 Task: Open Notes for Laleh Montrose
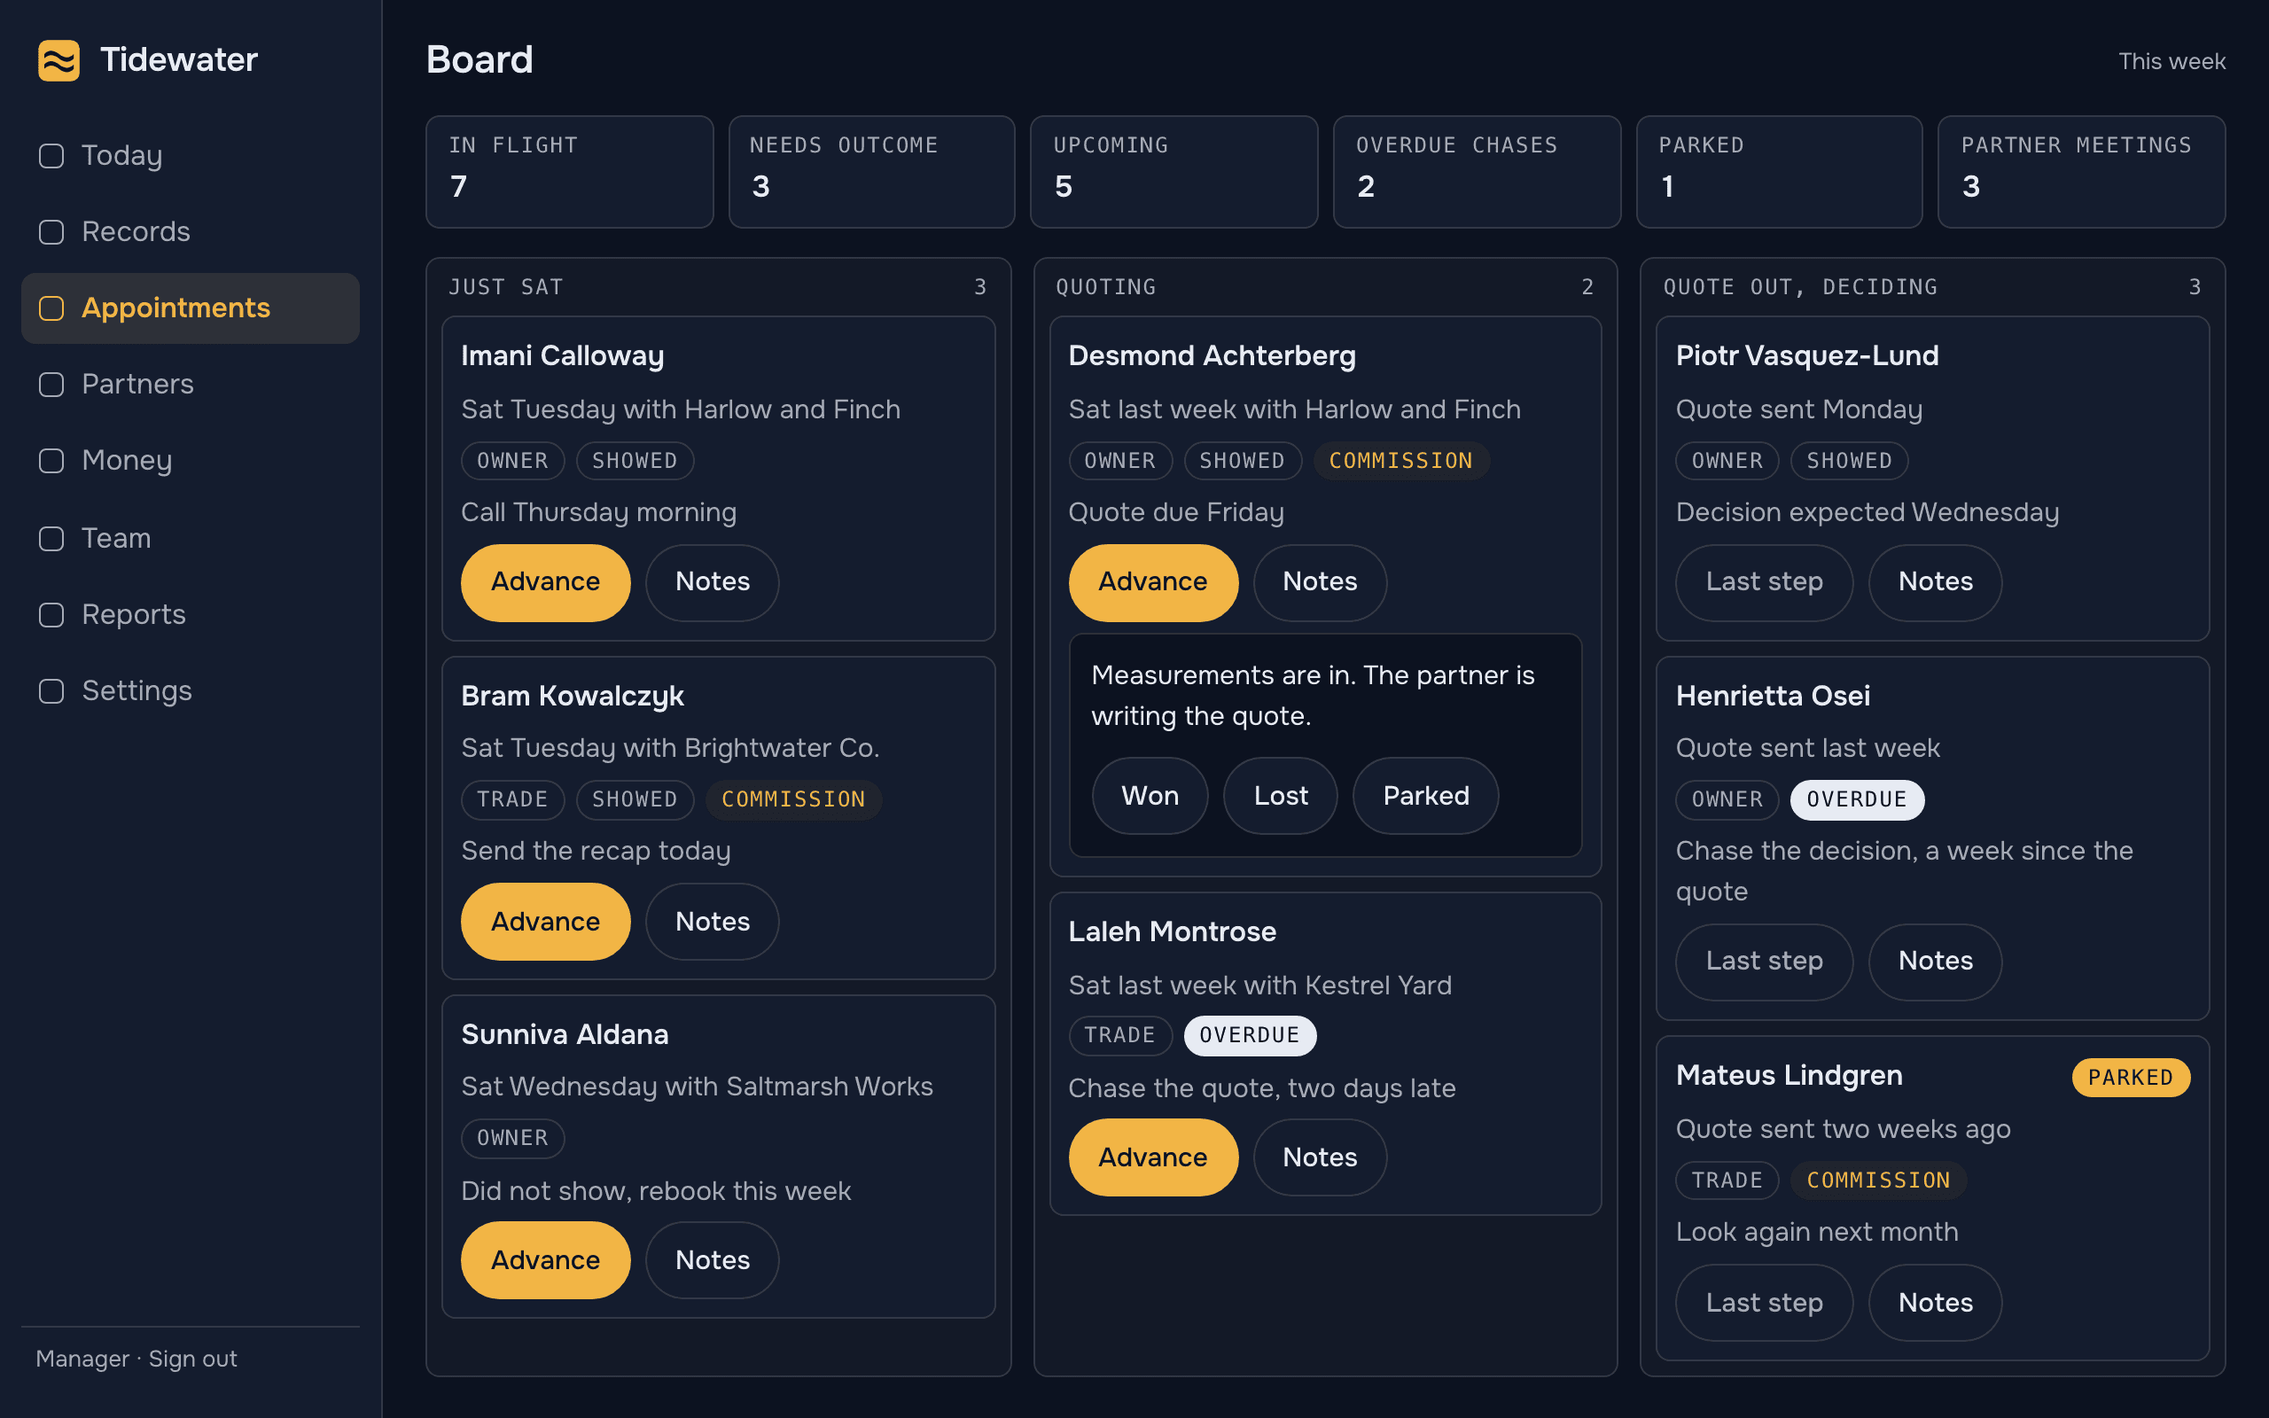(1320, 1157)
